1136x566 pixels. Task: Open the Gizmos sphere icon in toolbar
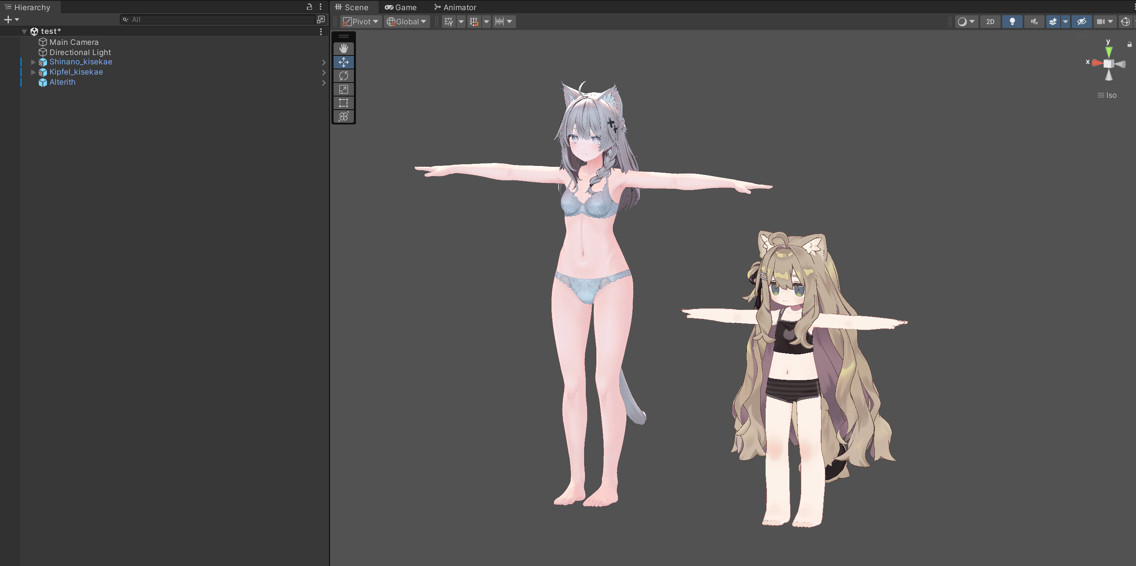coord(1125,22)
